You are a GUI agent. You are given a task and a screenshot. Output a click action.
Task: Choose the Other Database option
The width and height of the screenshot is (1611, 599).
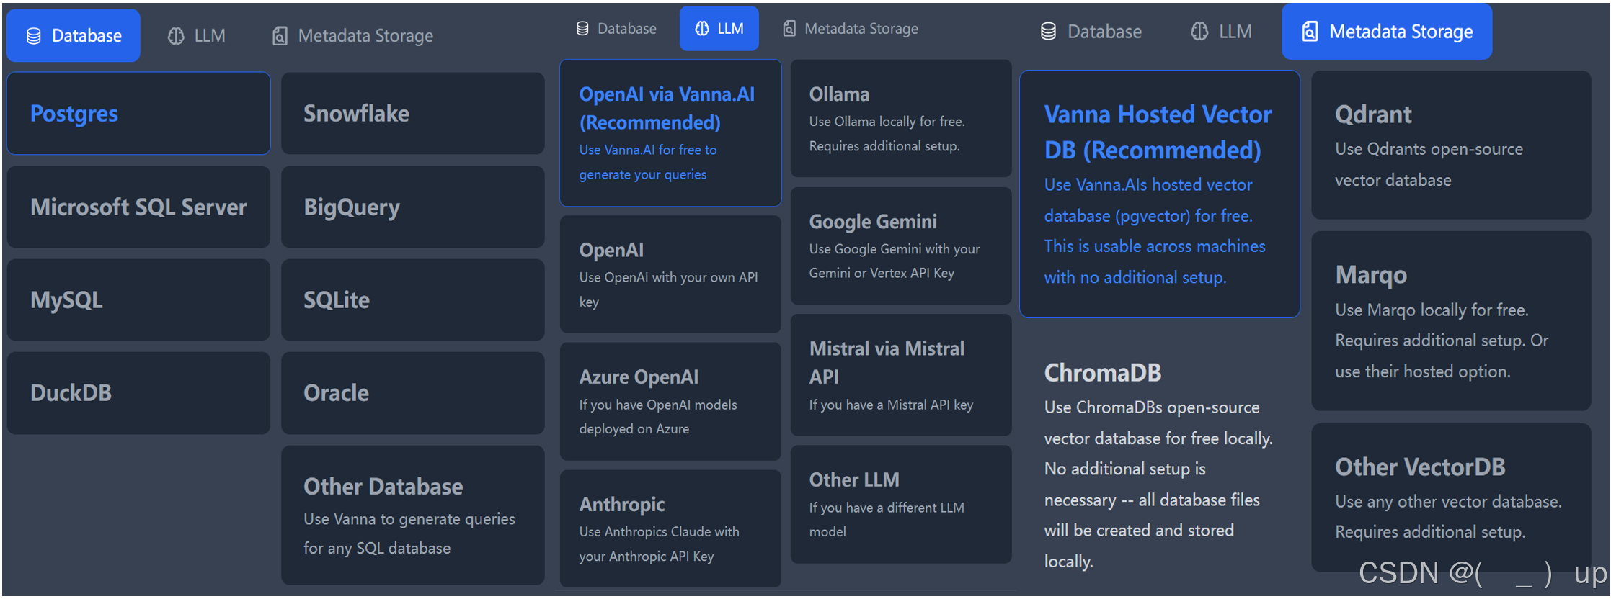click(x=412, y=515)
